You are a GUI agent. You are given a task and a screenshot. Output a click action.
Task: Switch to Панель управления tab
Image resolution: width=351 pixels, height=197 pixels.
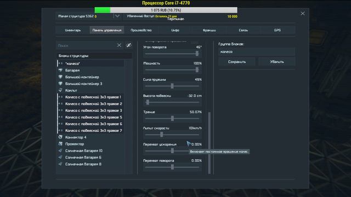click(x=107, y=30)
